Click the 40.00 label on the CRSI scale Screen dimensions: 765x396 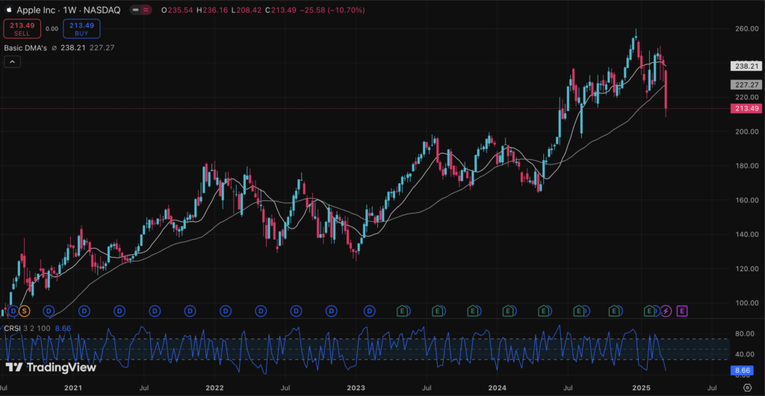(x=746, y=355)
